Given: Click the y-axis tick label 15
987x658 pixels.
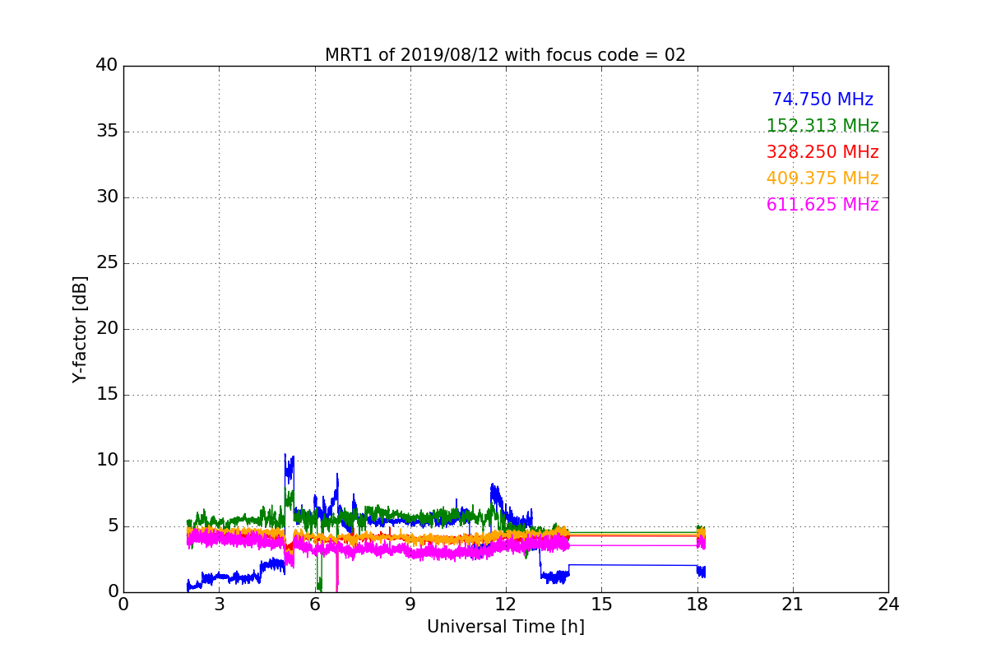Looking at the screenshot, I should coord(107,395).
